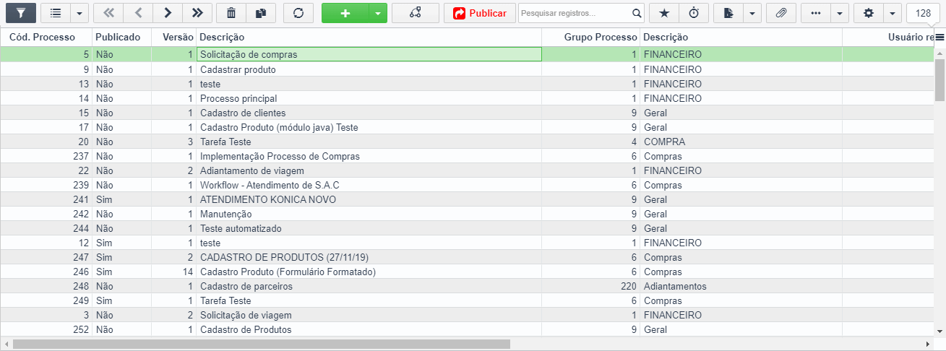Viewport: 946px width, 351px height.
Task: Click the horizontal scrollbar thumb
Action: click(x=262, y=344)
